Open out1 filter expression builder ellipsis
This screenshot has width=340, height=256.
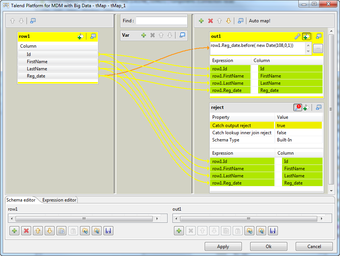pyautogui.click(x=318, y=48)
